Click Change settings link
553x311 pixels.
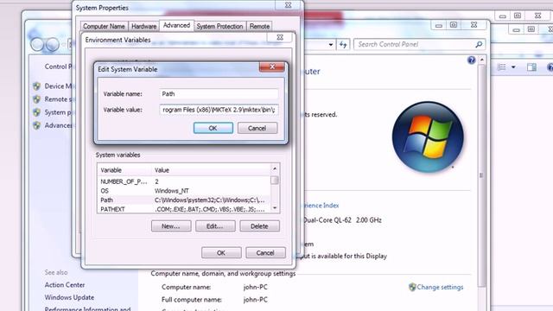coord(440,287)
